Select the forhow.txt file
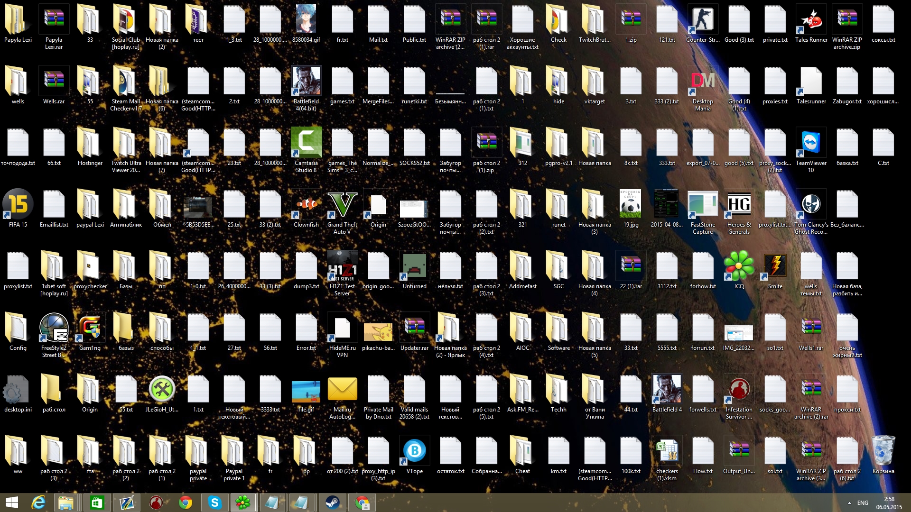 point(703,266)
